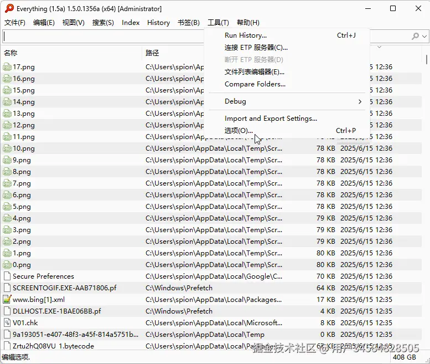The image size is (430, 364).
Task: Click the 64 KB size cell
Action: 326,288
